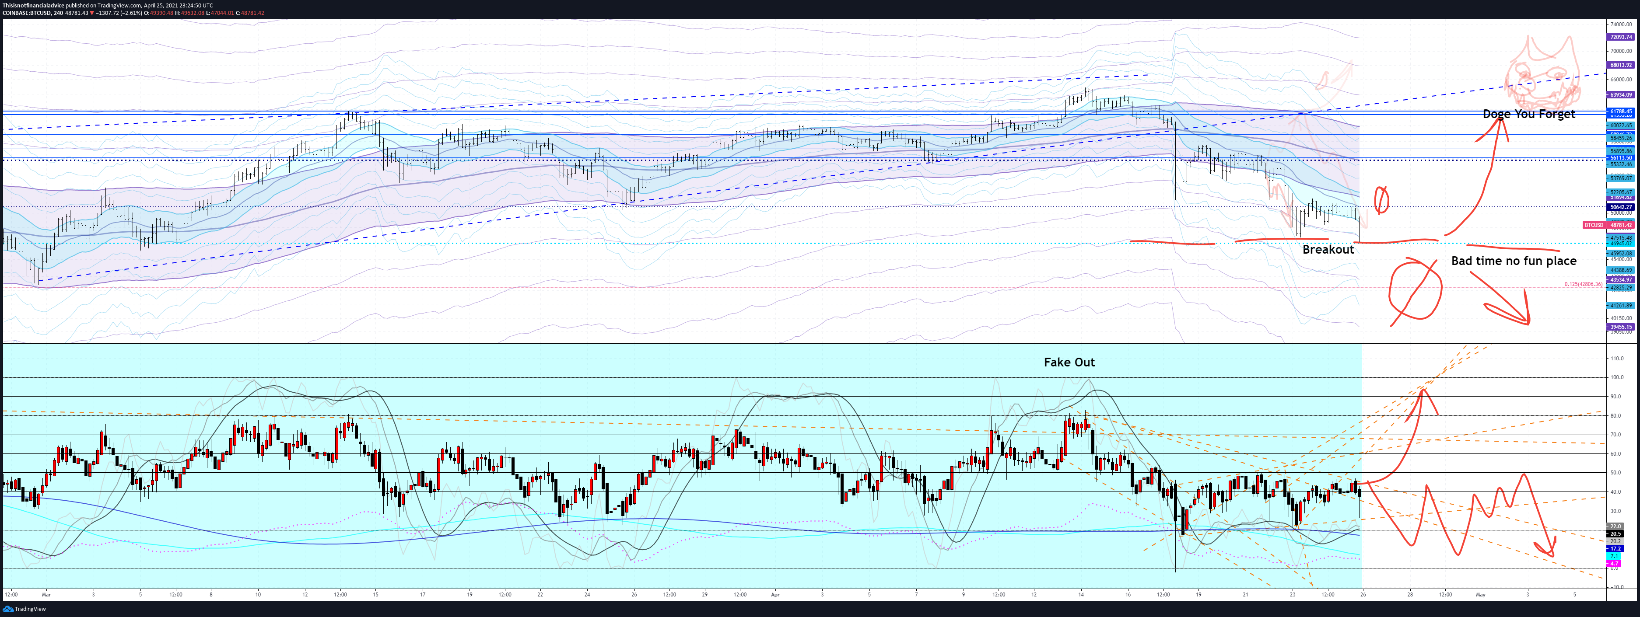Image resolution: width=1640 pixels, height=617 pixels.
Task: Click the 46945.02 cyan price label
Action: (1621, 244)
